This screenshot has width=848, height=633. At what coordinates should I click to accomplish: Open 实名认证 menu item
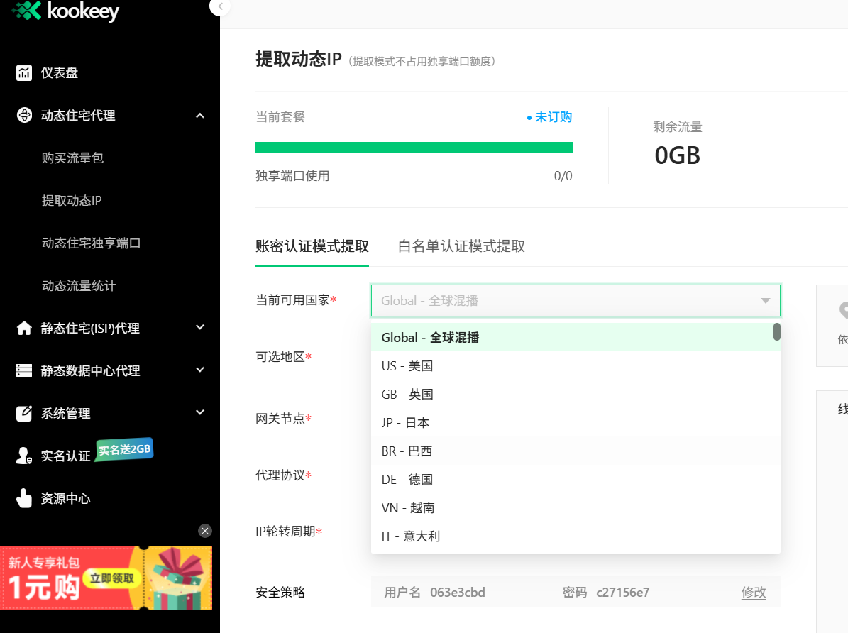(x=65, y=456)
